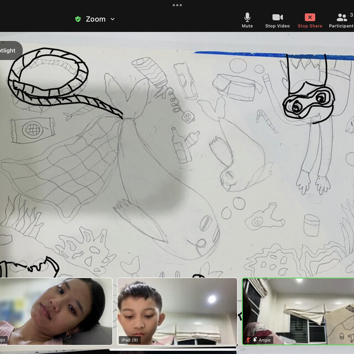Click the "iPad (9)" name label

click(129, 340)
